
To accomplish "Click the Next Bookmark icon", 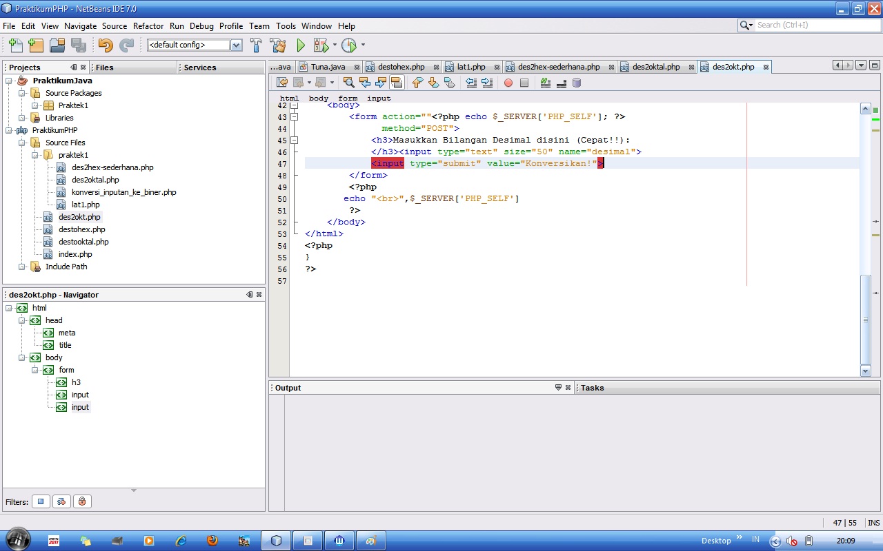I will point(433,83).
